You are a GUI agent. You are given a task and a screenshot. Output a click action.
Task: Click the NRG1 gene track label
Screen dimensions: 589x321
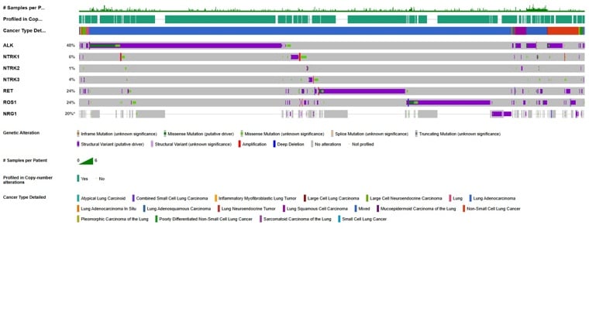[10, 114]
